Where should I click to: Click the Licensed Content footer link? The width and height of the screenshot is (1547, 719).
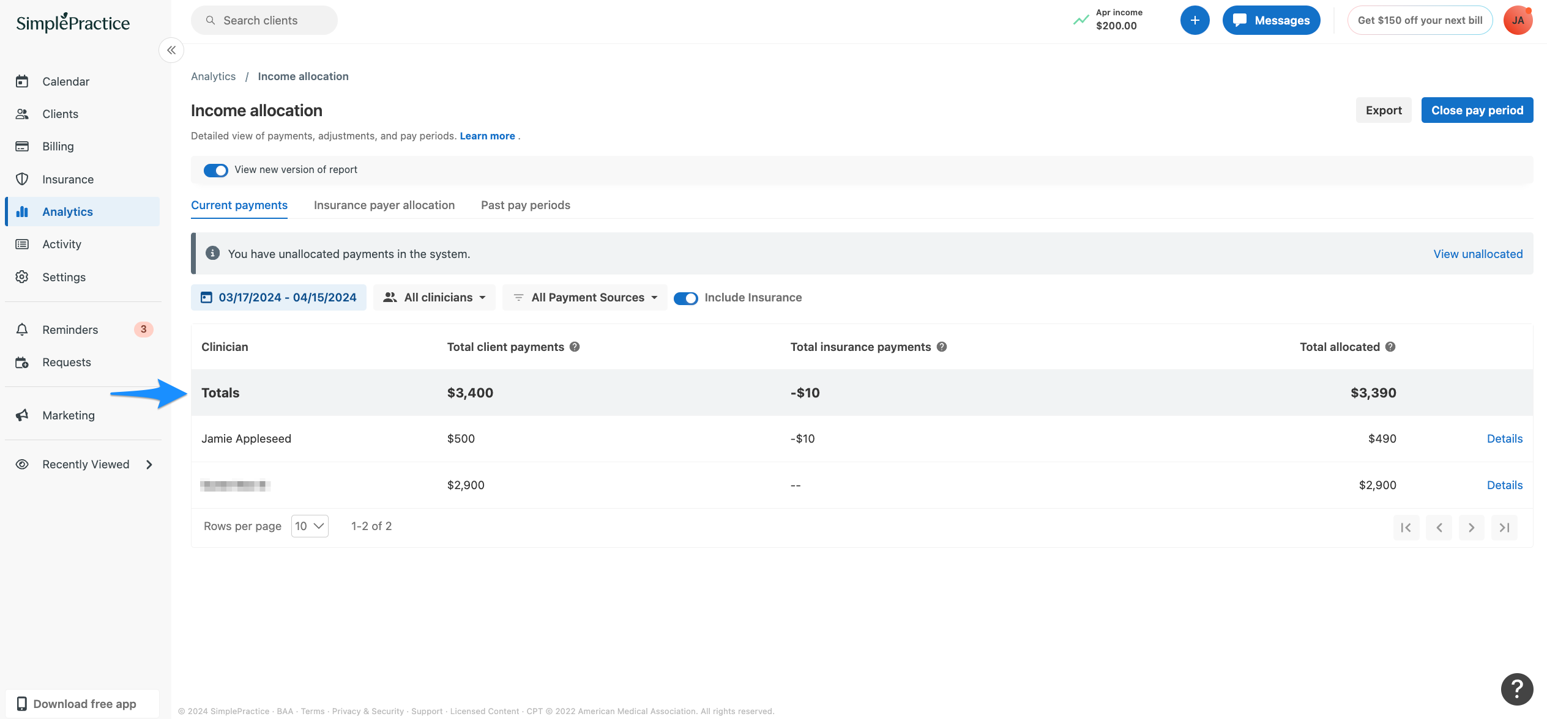tap(485, 711)
